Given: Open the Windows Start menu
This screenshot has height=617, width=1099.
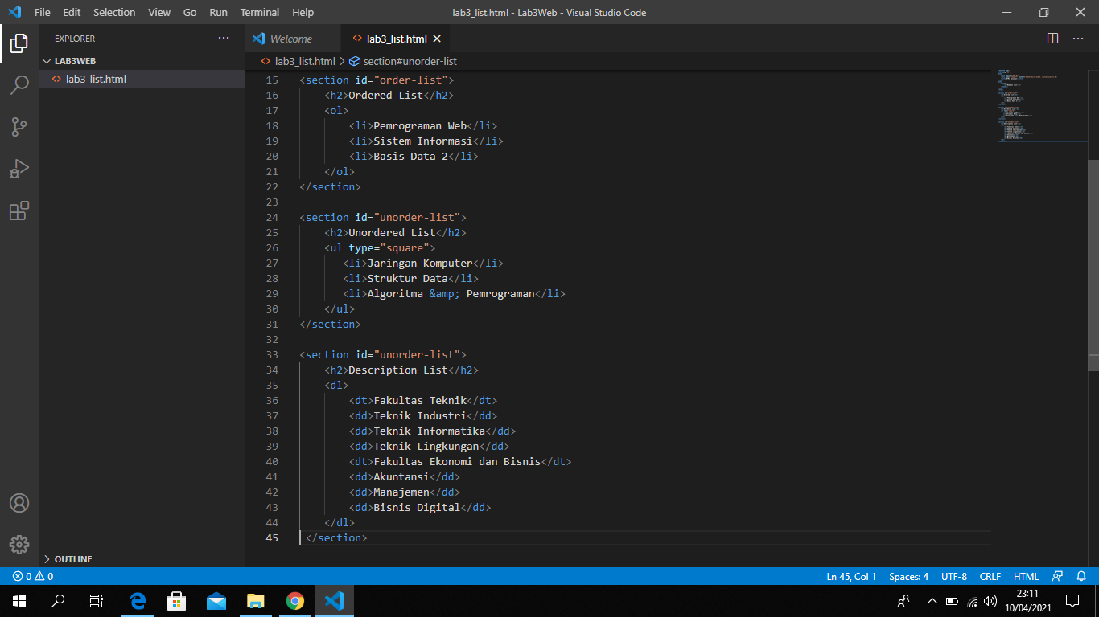Looking at the screenshot, I should point(19,600).
